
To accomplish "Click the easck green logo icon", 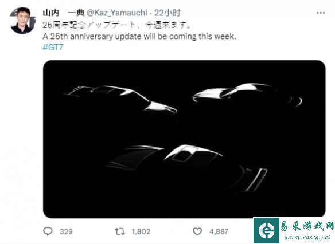I will (266, 230).
